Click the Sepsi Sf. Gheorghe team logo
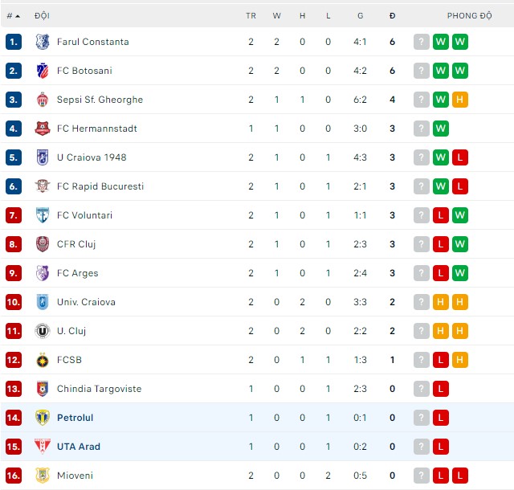The image size is (514, 490). point(43,100)
